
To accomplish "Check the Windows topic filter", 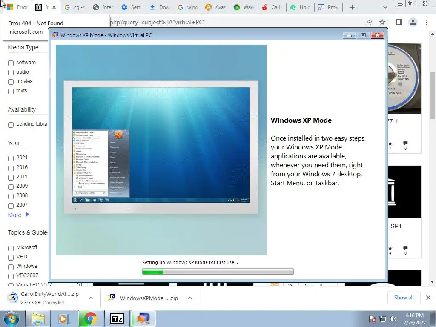I will pyautogui.click(x=11, y=267).
